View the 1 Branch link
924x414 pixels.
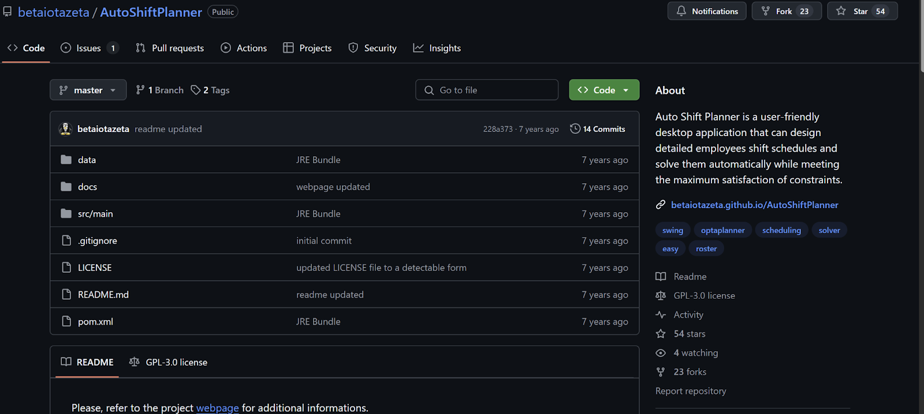159,90
